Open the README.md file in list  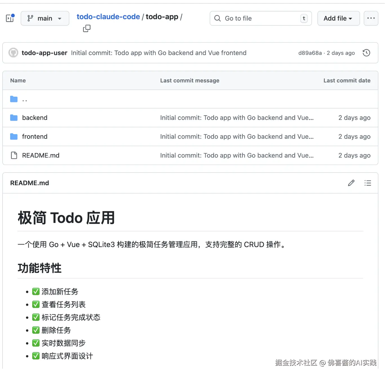coord(41,155)
